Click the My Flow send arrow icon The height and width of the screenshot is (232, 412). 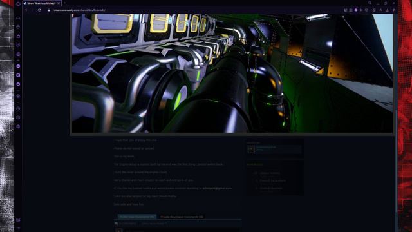361,10
